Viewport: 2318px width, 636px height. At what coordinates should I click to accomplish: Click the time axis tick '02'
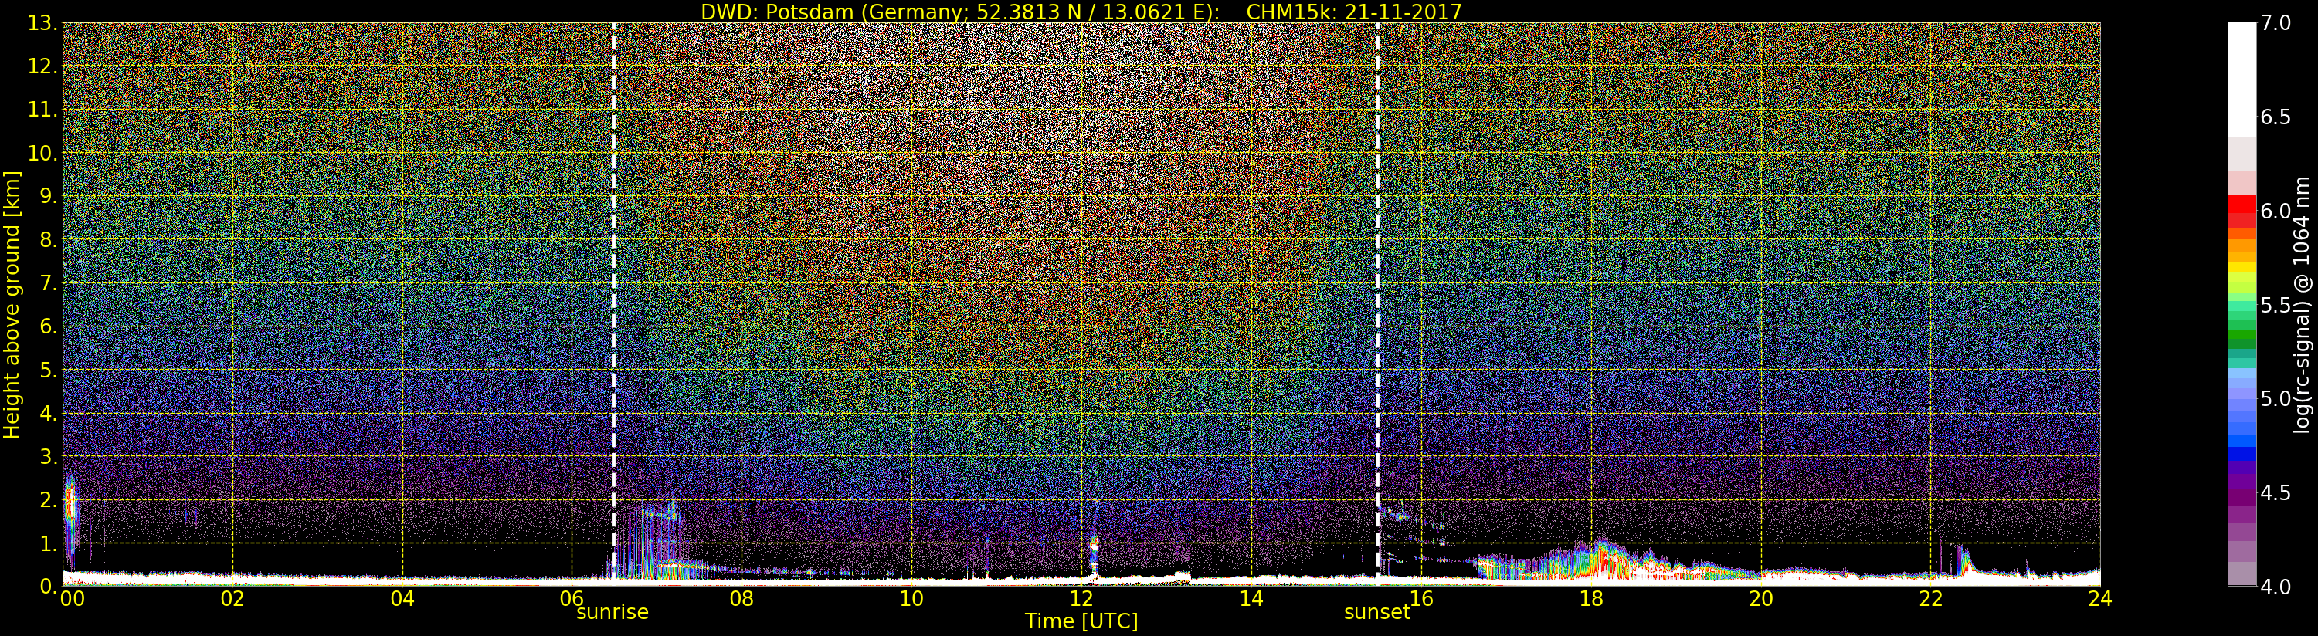point(232,599)
